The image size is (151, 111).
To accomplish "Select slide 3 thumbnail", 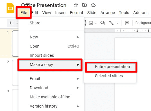I will tap(15, 100).
